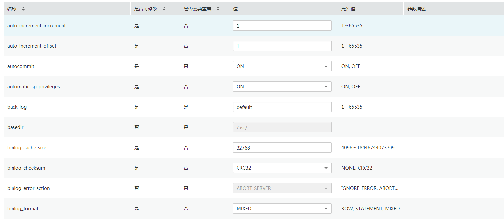Image resolution: width=504 pixels, height=220 pixels.
Task: Click the auto_increment_increment value field
Action: tap(282, 26)
